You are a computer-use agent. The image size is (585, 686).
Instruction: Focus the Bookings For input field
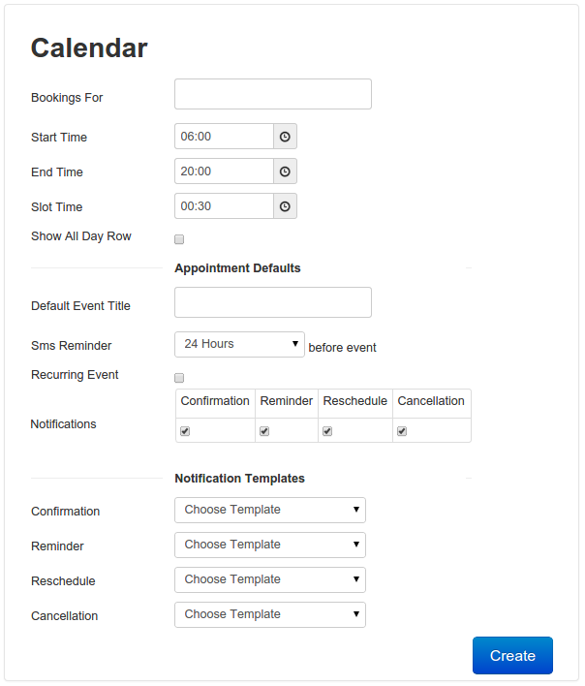pos(273,94)
